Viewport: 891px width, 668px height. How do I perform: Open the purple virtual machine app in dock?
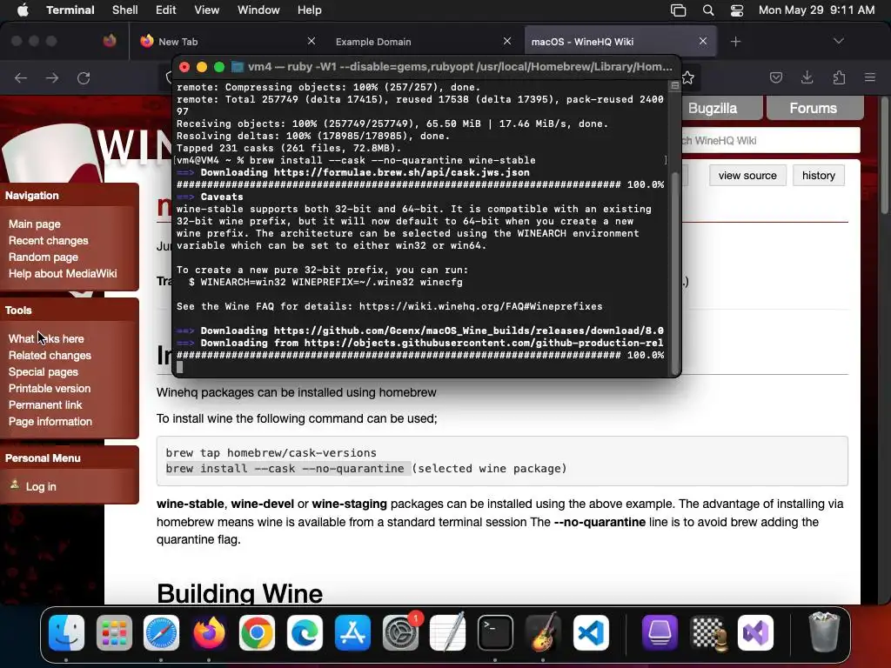pos(660,632)
